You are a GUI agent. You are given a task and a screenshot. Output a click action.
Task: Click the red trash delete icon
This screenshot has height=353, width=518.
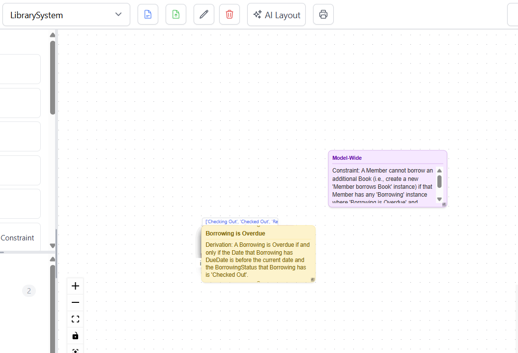coord(230,15)
